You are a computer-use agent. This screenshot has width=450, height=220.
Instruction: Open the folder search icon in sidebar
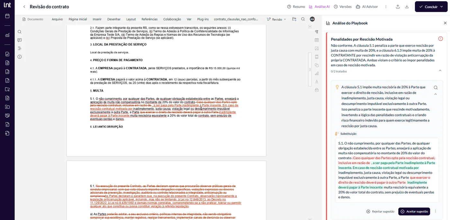7,89
